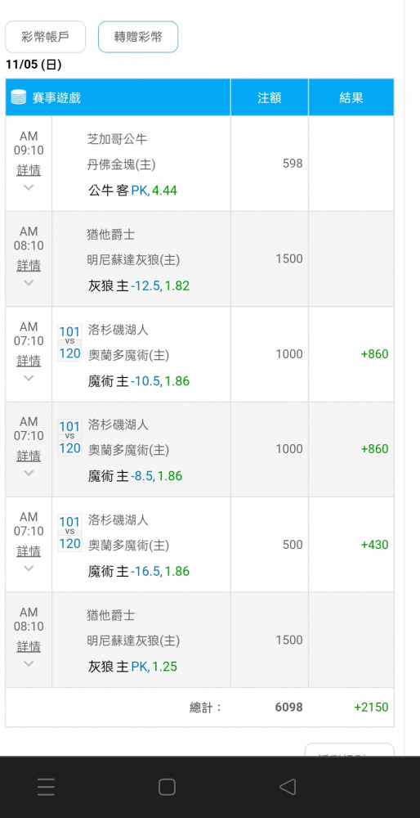Click the 101 vs 120 score badge for the Magic -10.5 bet

[x=69, y=343]
